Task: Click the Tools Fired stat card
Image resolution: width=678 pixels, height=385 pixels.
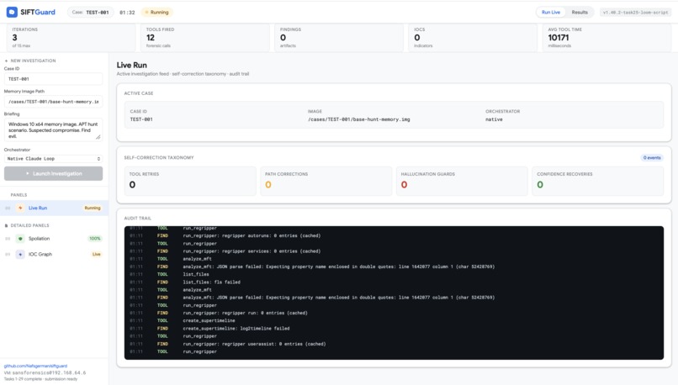Action: [x=205, y=38]
